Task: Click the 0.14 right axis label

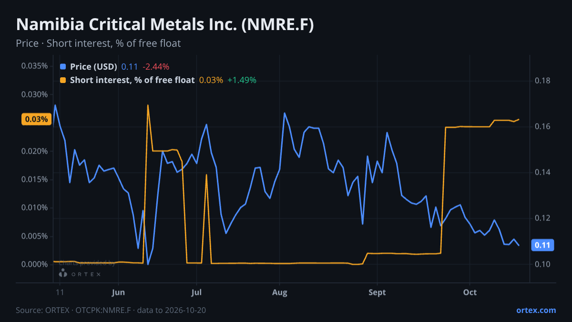Action: (x=542, y=172)
